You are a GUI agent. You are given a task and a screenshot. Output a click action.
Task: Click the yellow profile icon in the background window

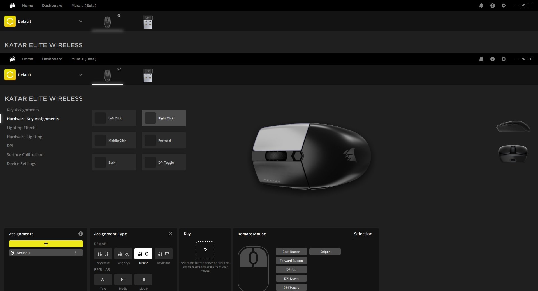point(10,21)
